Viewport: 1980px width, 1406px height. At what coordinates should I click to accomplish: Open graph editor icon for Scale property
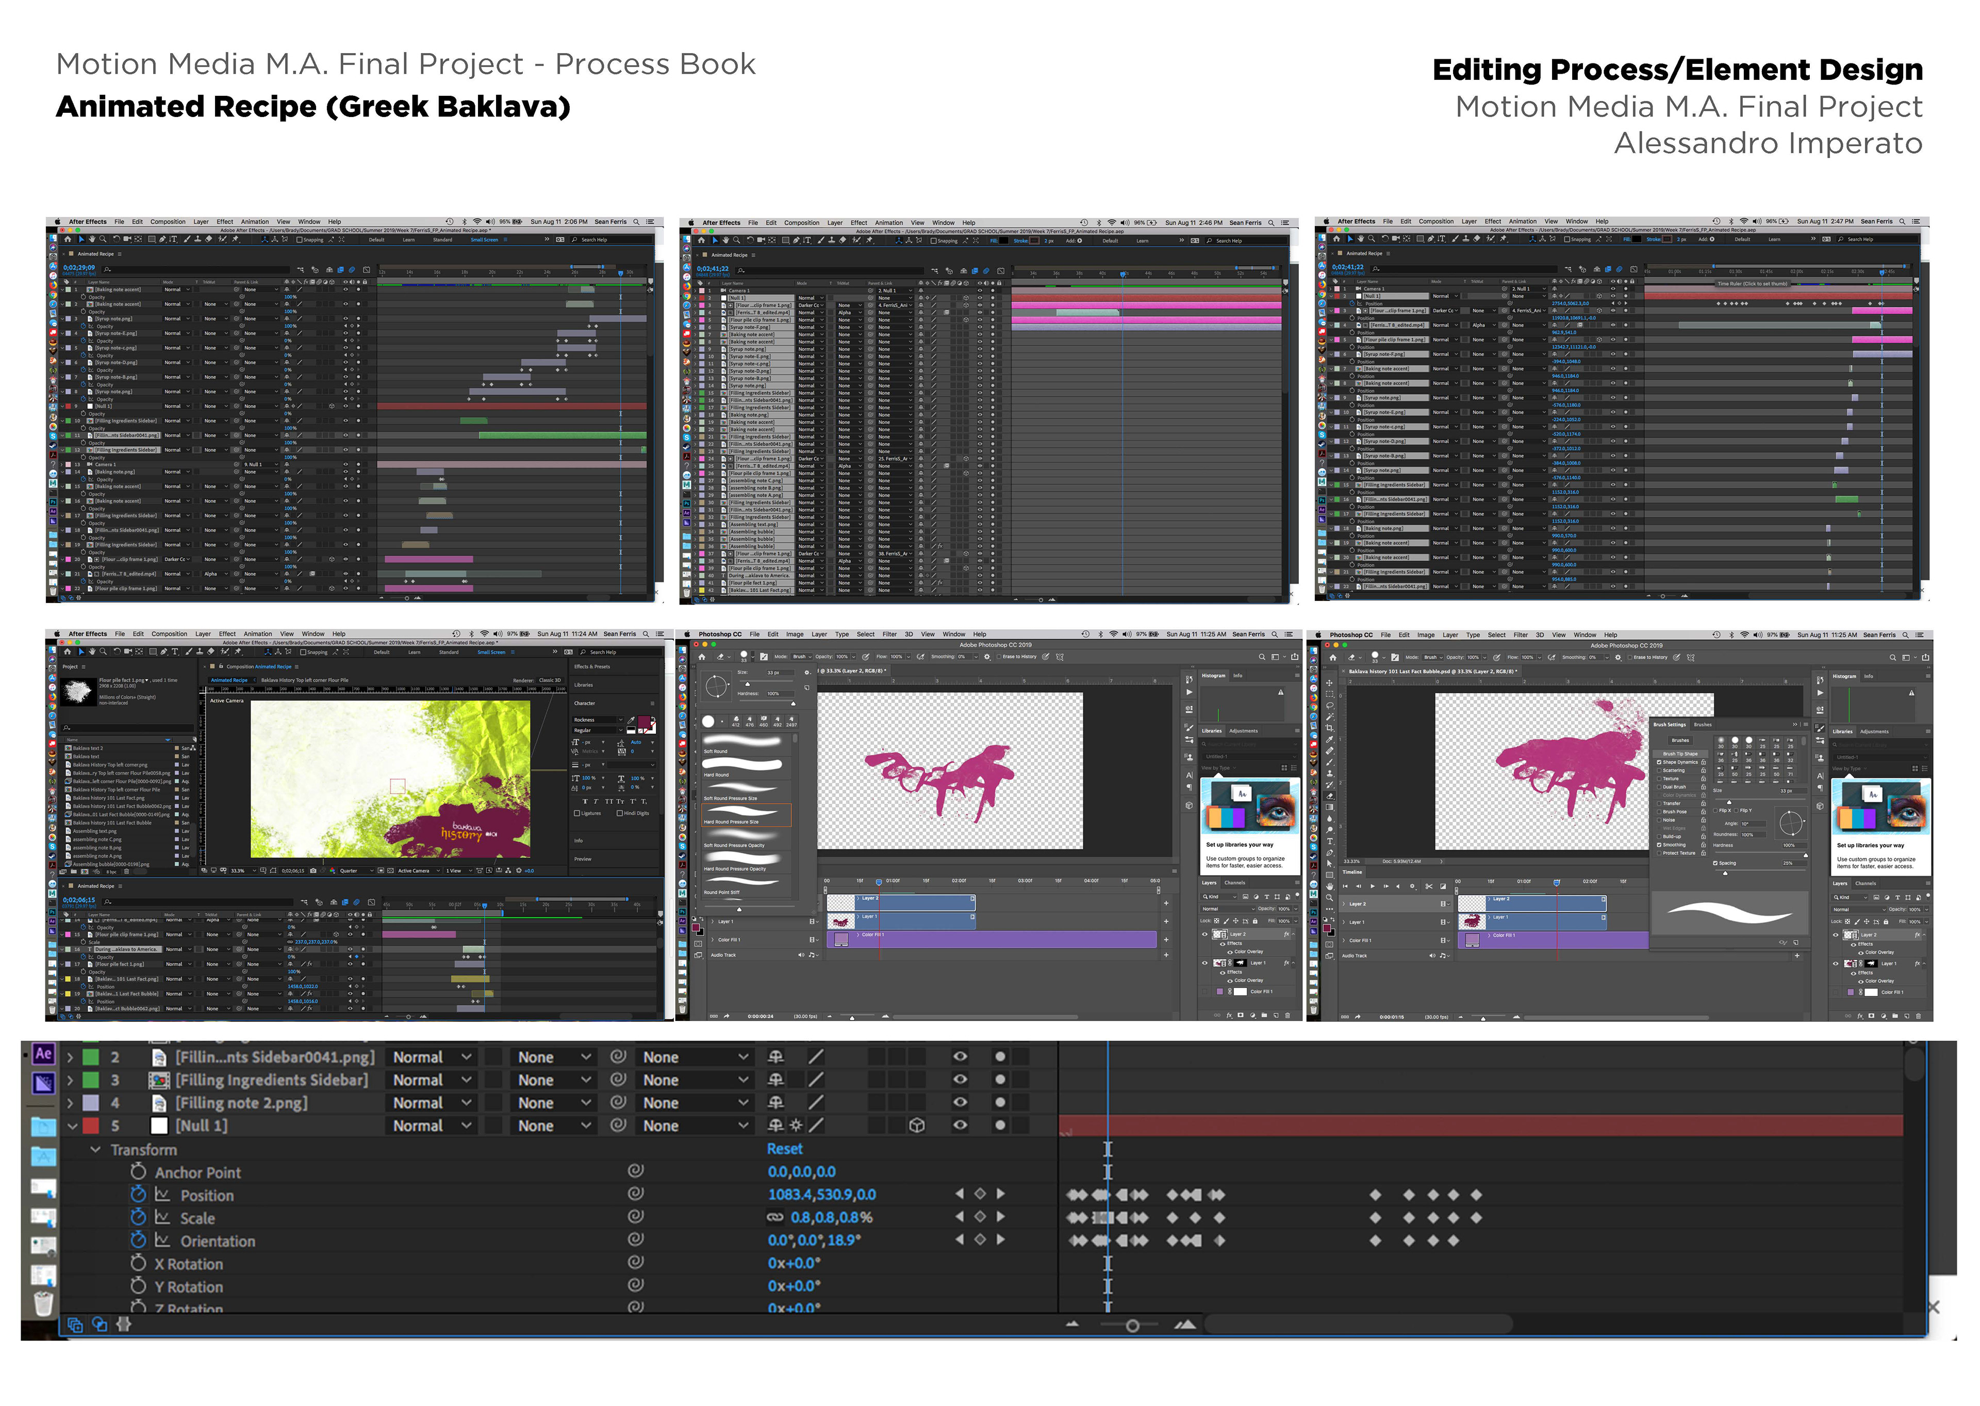[162, 1217]
